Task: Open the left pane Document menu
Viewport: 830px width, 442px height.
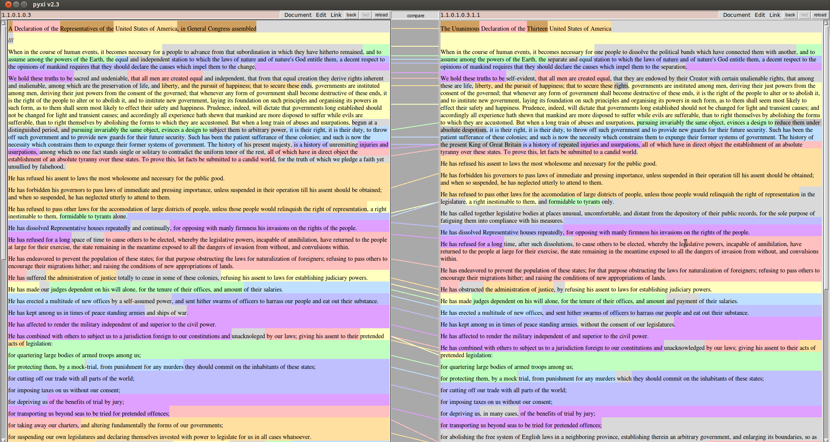Action: click(298, 15)
